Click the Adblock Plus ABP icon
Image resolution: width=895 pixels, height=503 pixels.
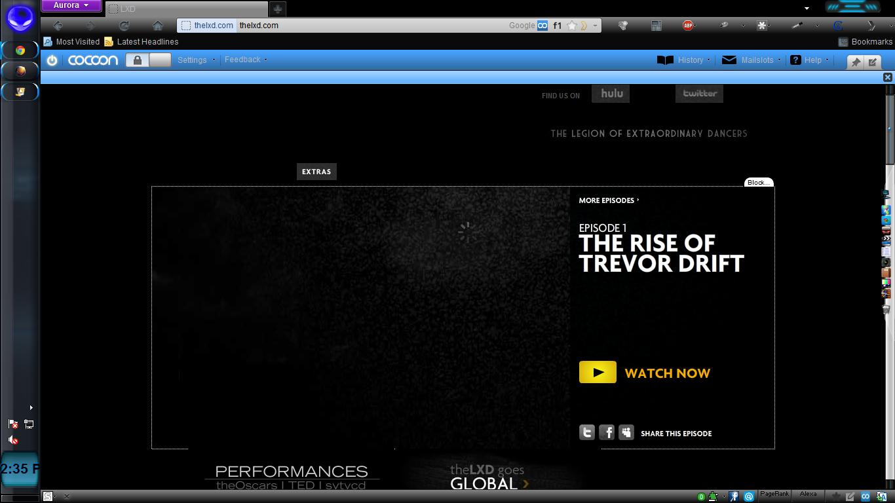click(688, 26)
